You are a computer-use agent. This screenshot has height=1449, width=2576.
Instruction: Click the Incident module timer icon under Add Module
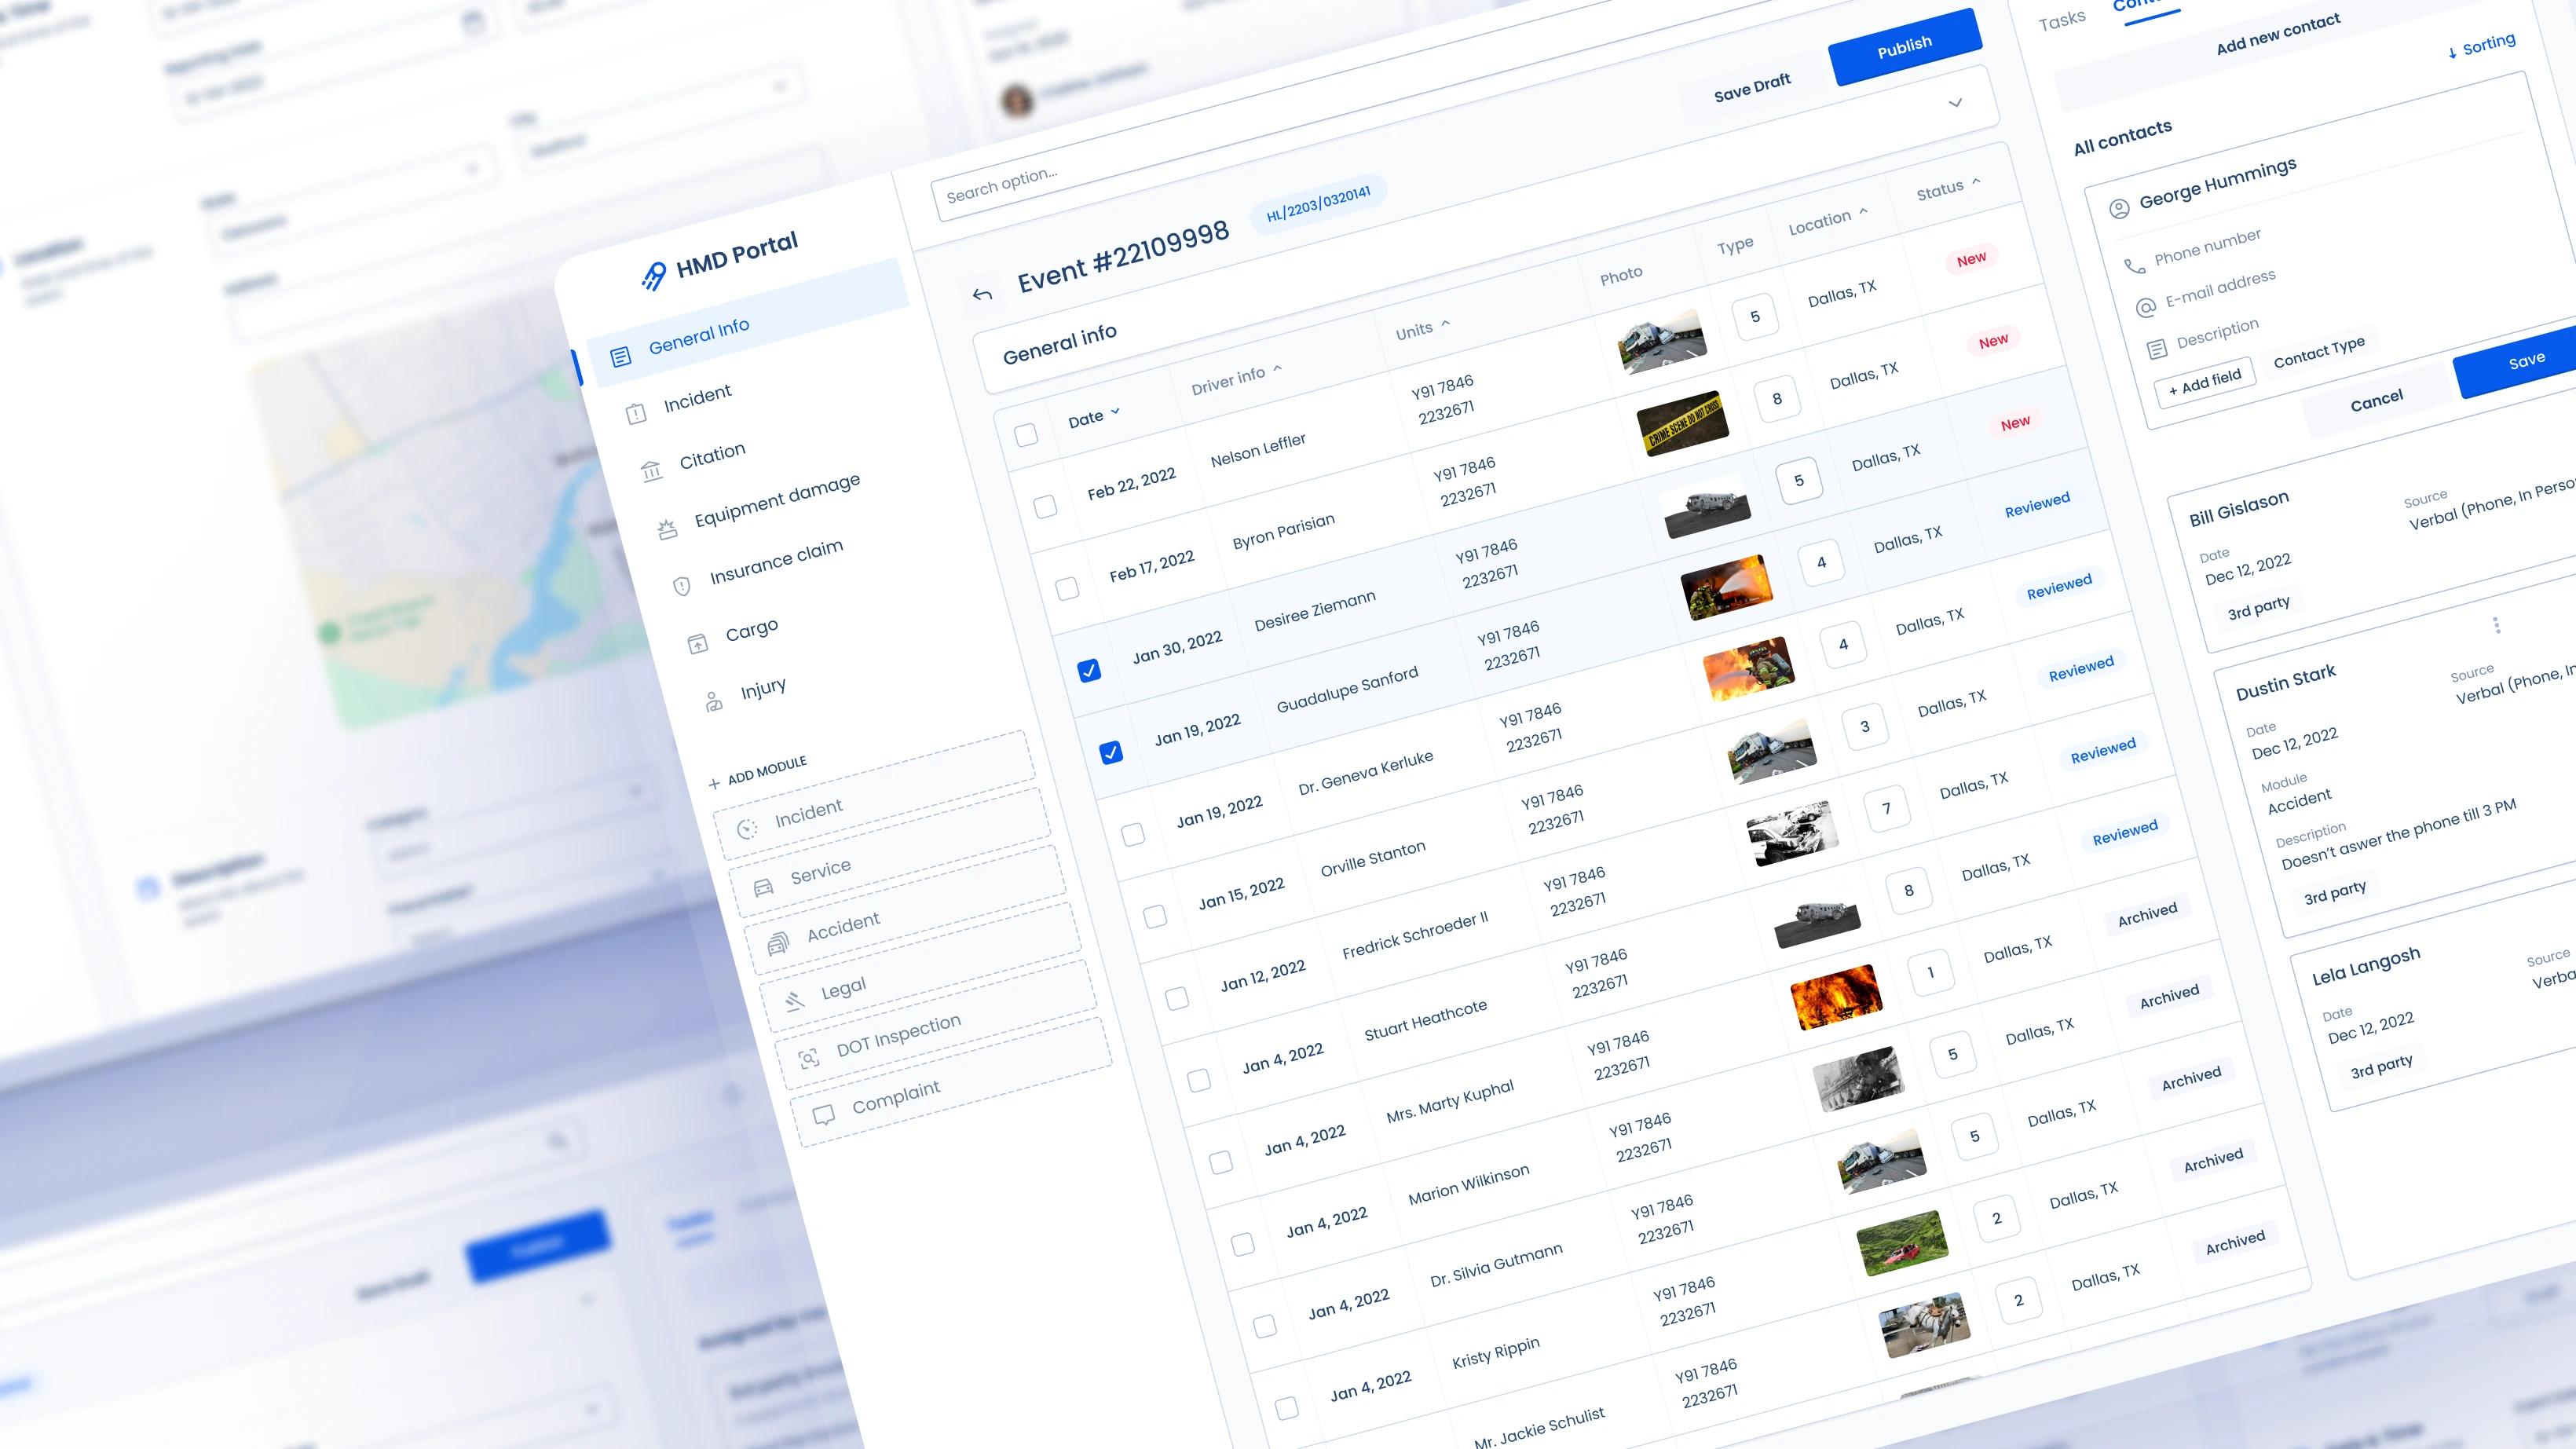[x=747, y=829]
